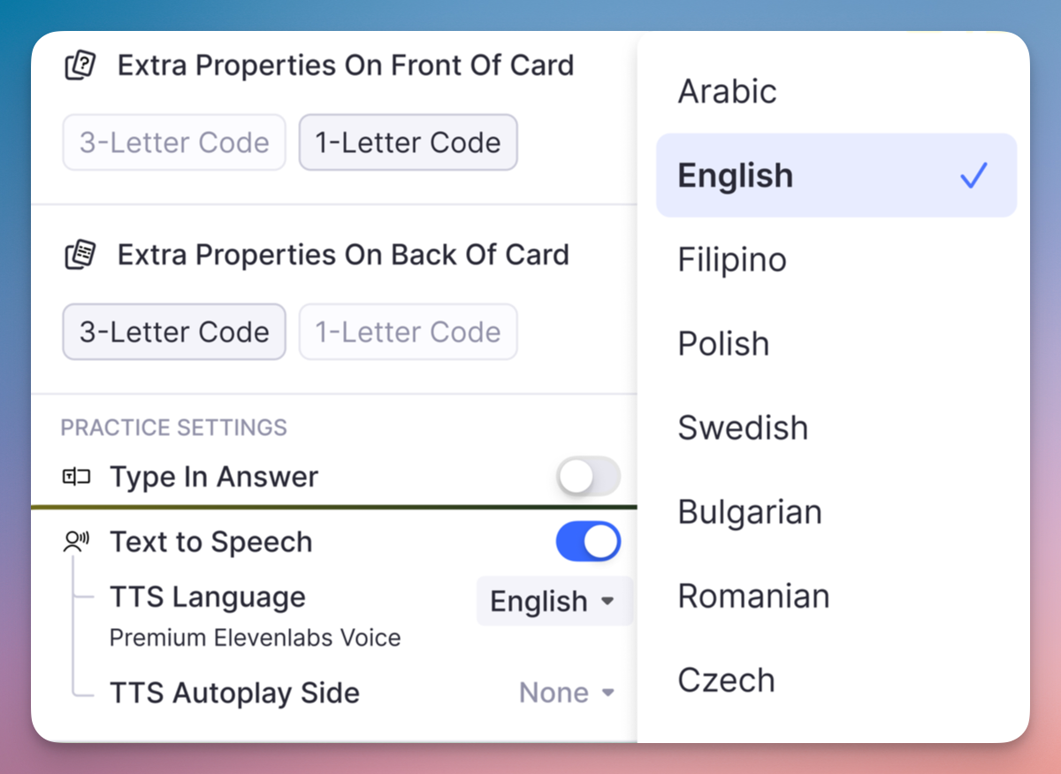Click the checkmark beside English
This screenshot has height=774, width=1061.
[x=973, y=176]
